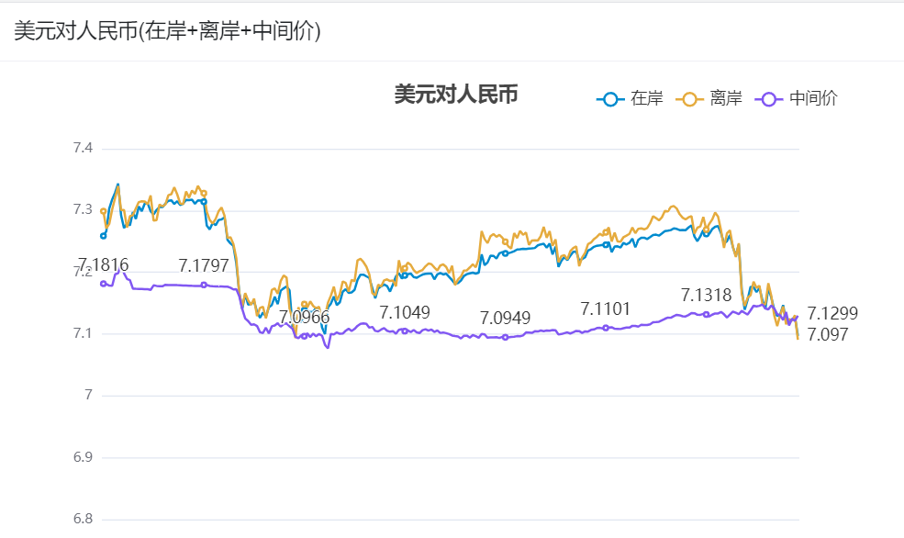This screenshot has height=538, width=904.
Task: Toggle visibility of the 在岸 series
Action: pyautogui.click(x=623, y=97)
